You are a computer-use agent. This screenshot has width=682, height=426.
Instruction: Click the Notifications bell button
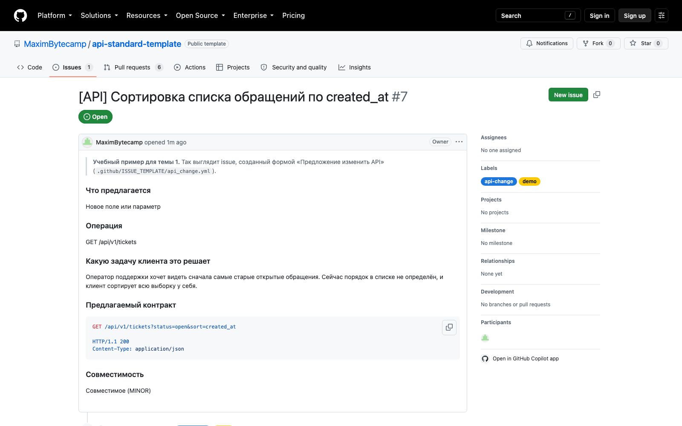[x=547, y=43]
